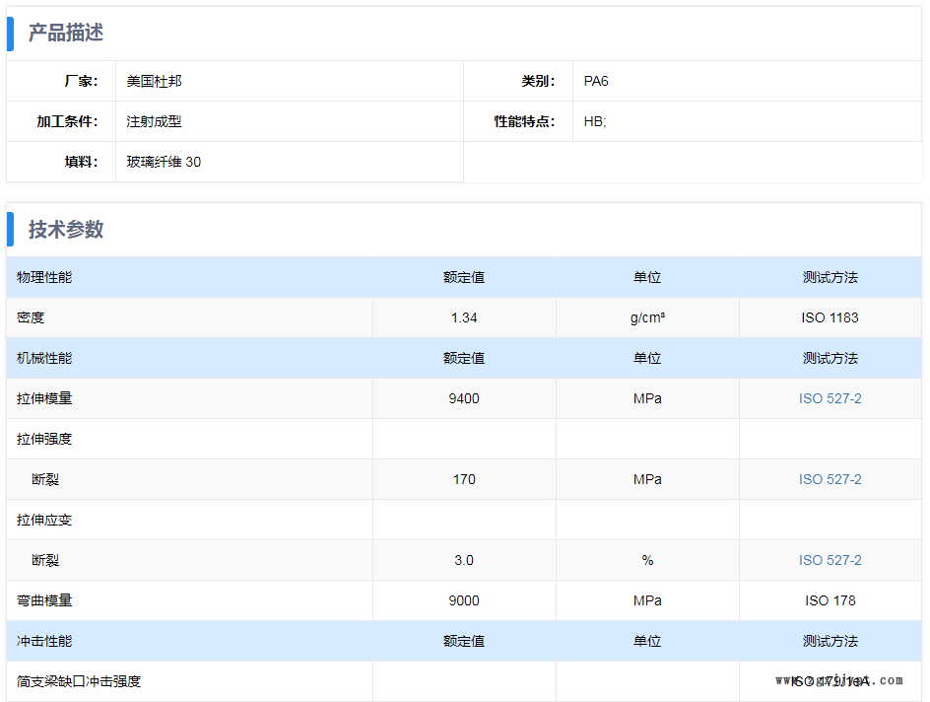Click the 物理性能 table header cell
The width and height of the screenshot is (930, 702).
pyautogui.click(x=44, y=277)
